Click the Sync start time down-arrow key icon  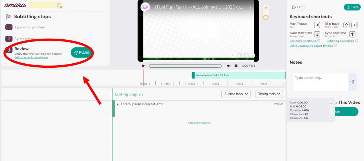tap(317, 34)
